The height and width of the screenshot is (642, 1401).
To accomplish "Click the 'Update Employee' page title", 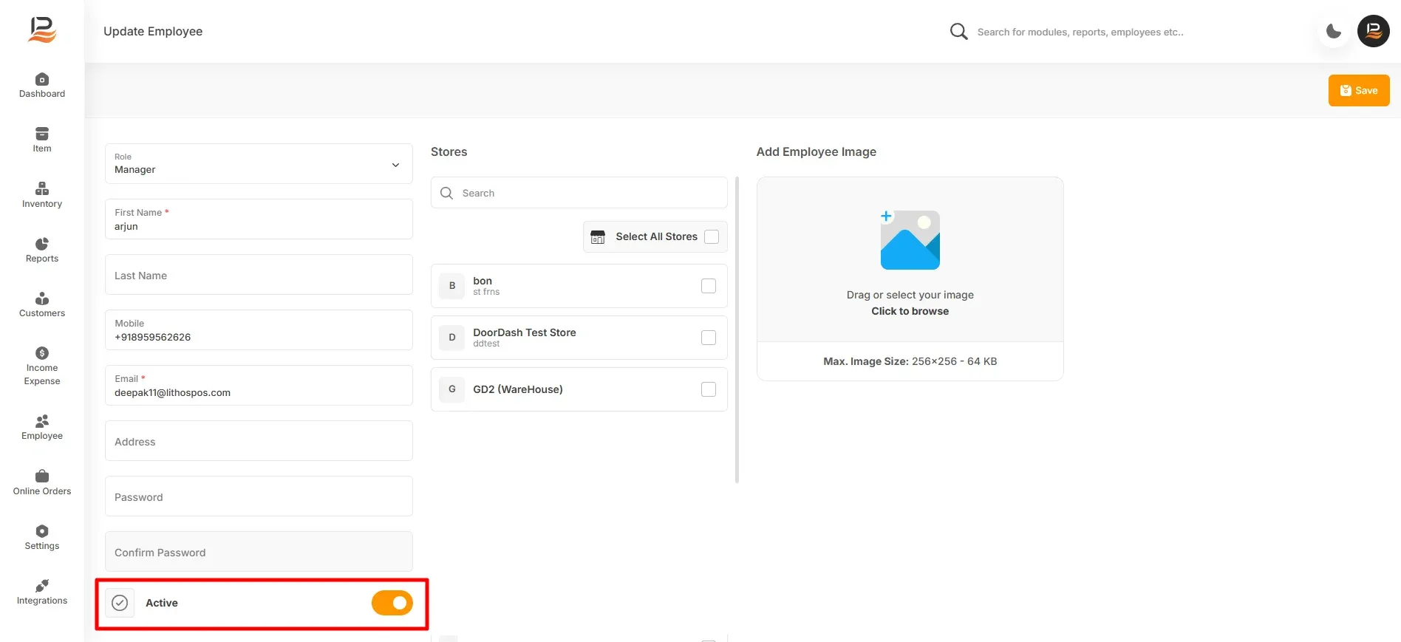I will (153, 31).
